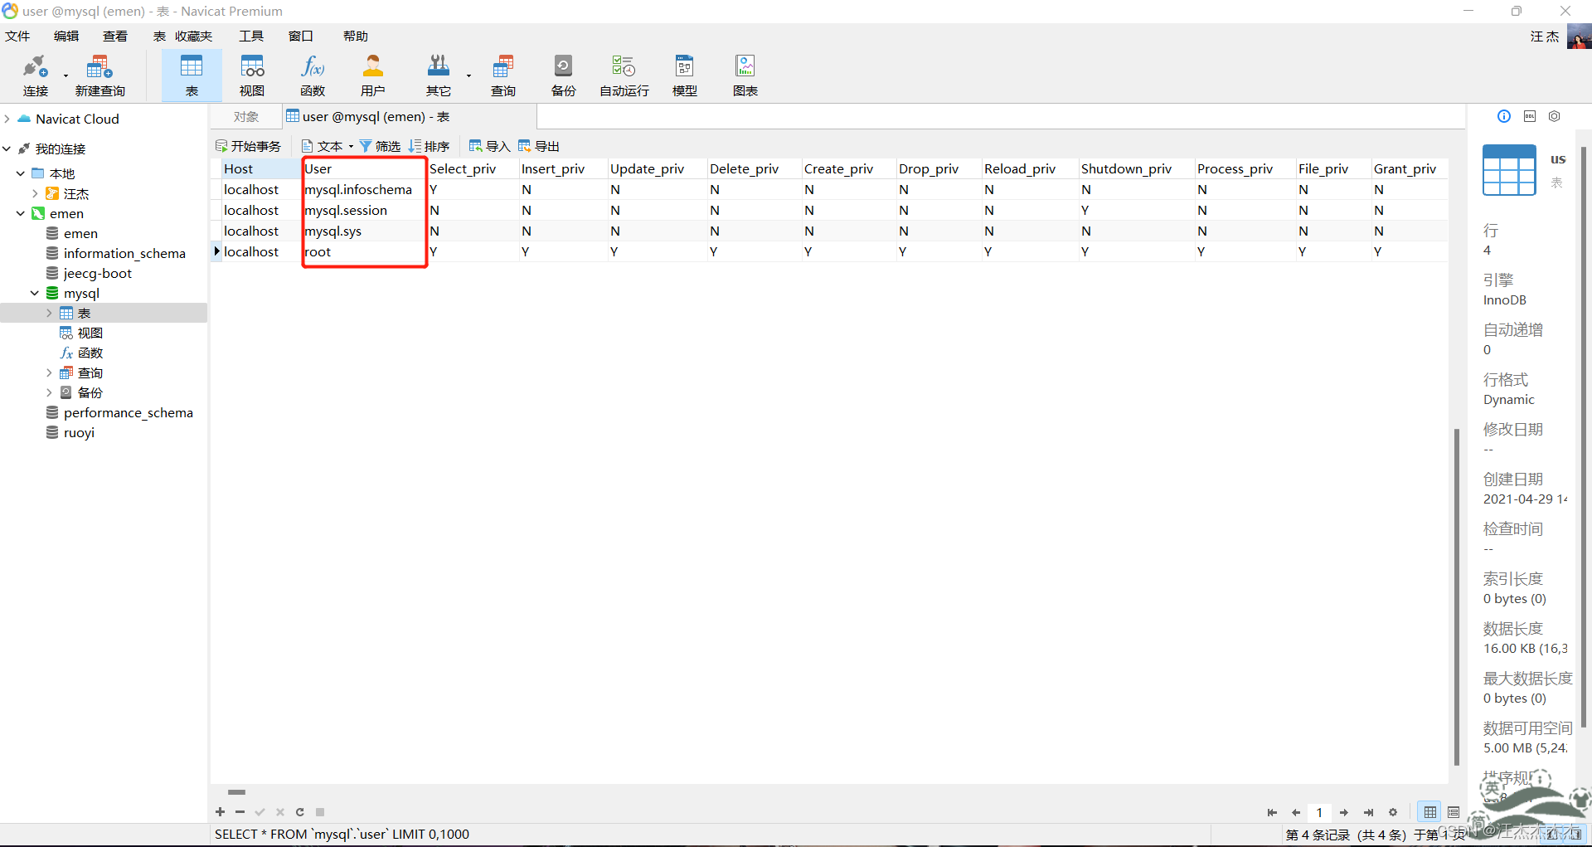This screenshot has width=1592, height=847.
Task: Click the info icon in right panel
Action: tap(1504, 116)
